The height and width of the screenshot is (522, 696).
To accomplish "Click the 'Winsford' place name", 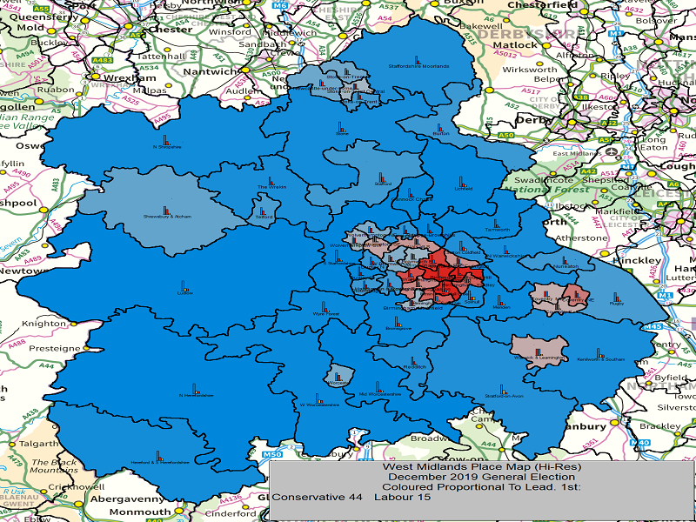I will pos(230,32).
